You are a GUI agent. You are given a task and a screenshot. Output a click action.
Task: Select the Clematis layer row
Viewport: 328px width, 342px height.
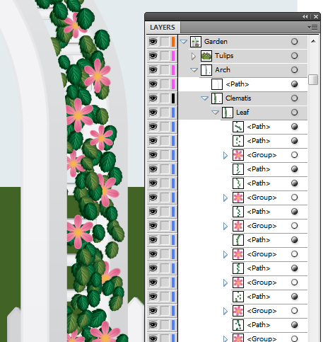click(242, 98)
